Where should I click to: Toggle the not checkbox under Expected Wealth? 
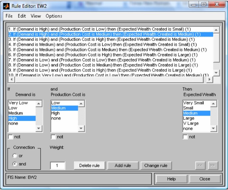185,137
